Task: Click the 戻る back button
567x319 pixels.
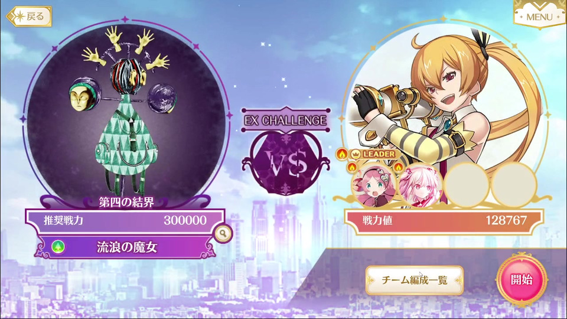Action: coord(29,17)
